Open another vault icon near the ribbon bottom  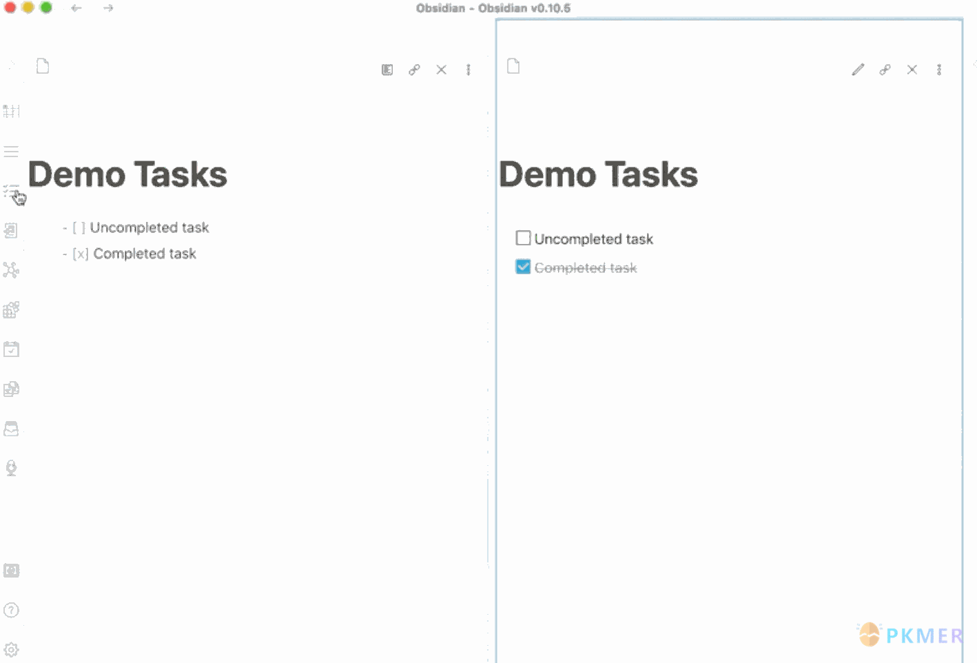tap(11, 571)
